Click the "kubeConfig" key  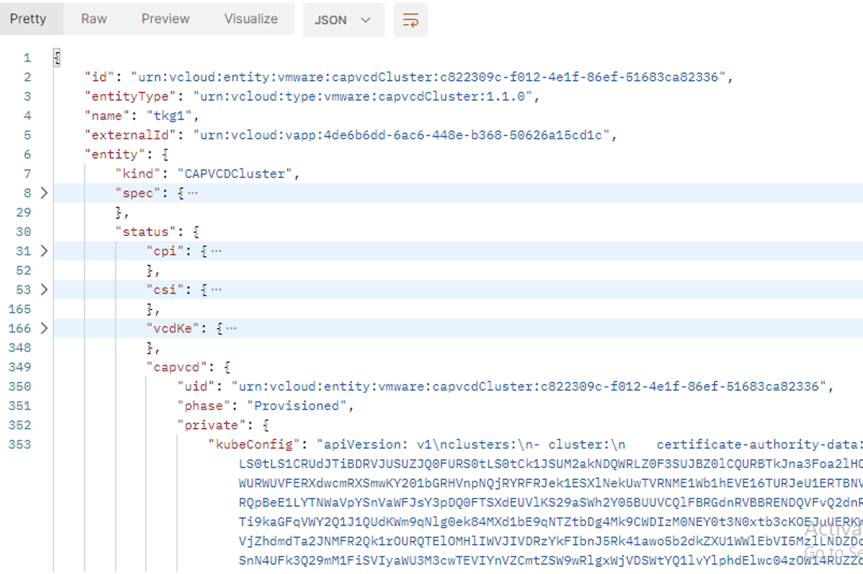(254, 444)
